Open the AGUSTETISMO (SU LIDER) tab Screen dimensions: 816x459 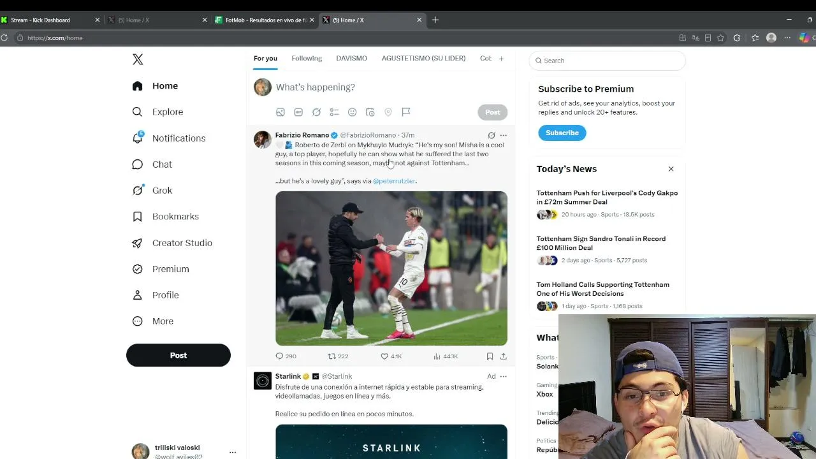[423, 59]
